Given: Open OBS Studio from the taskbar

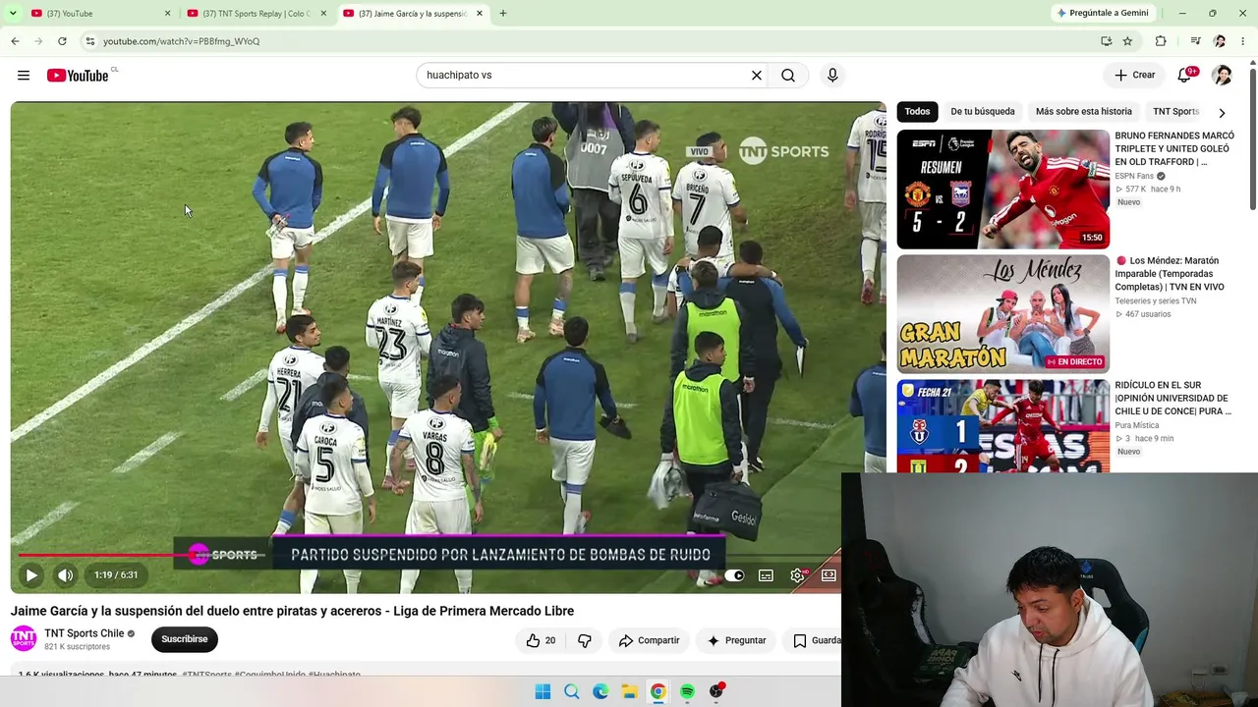Looking at the screenshot, I should pyautogui.click(x=716, y=691).
